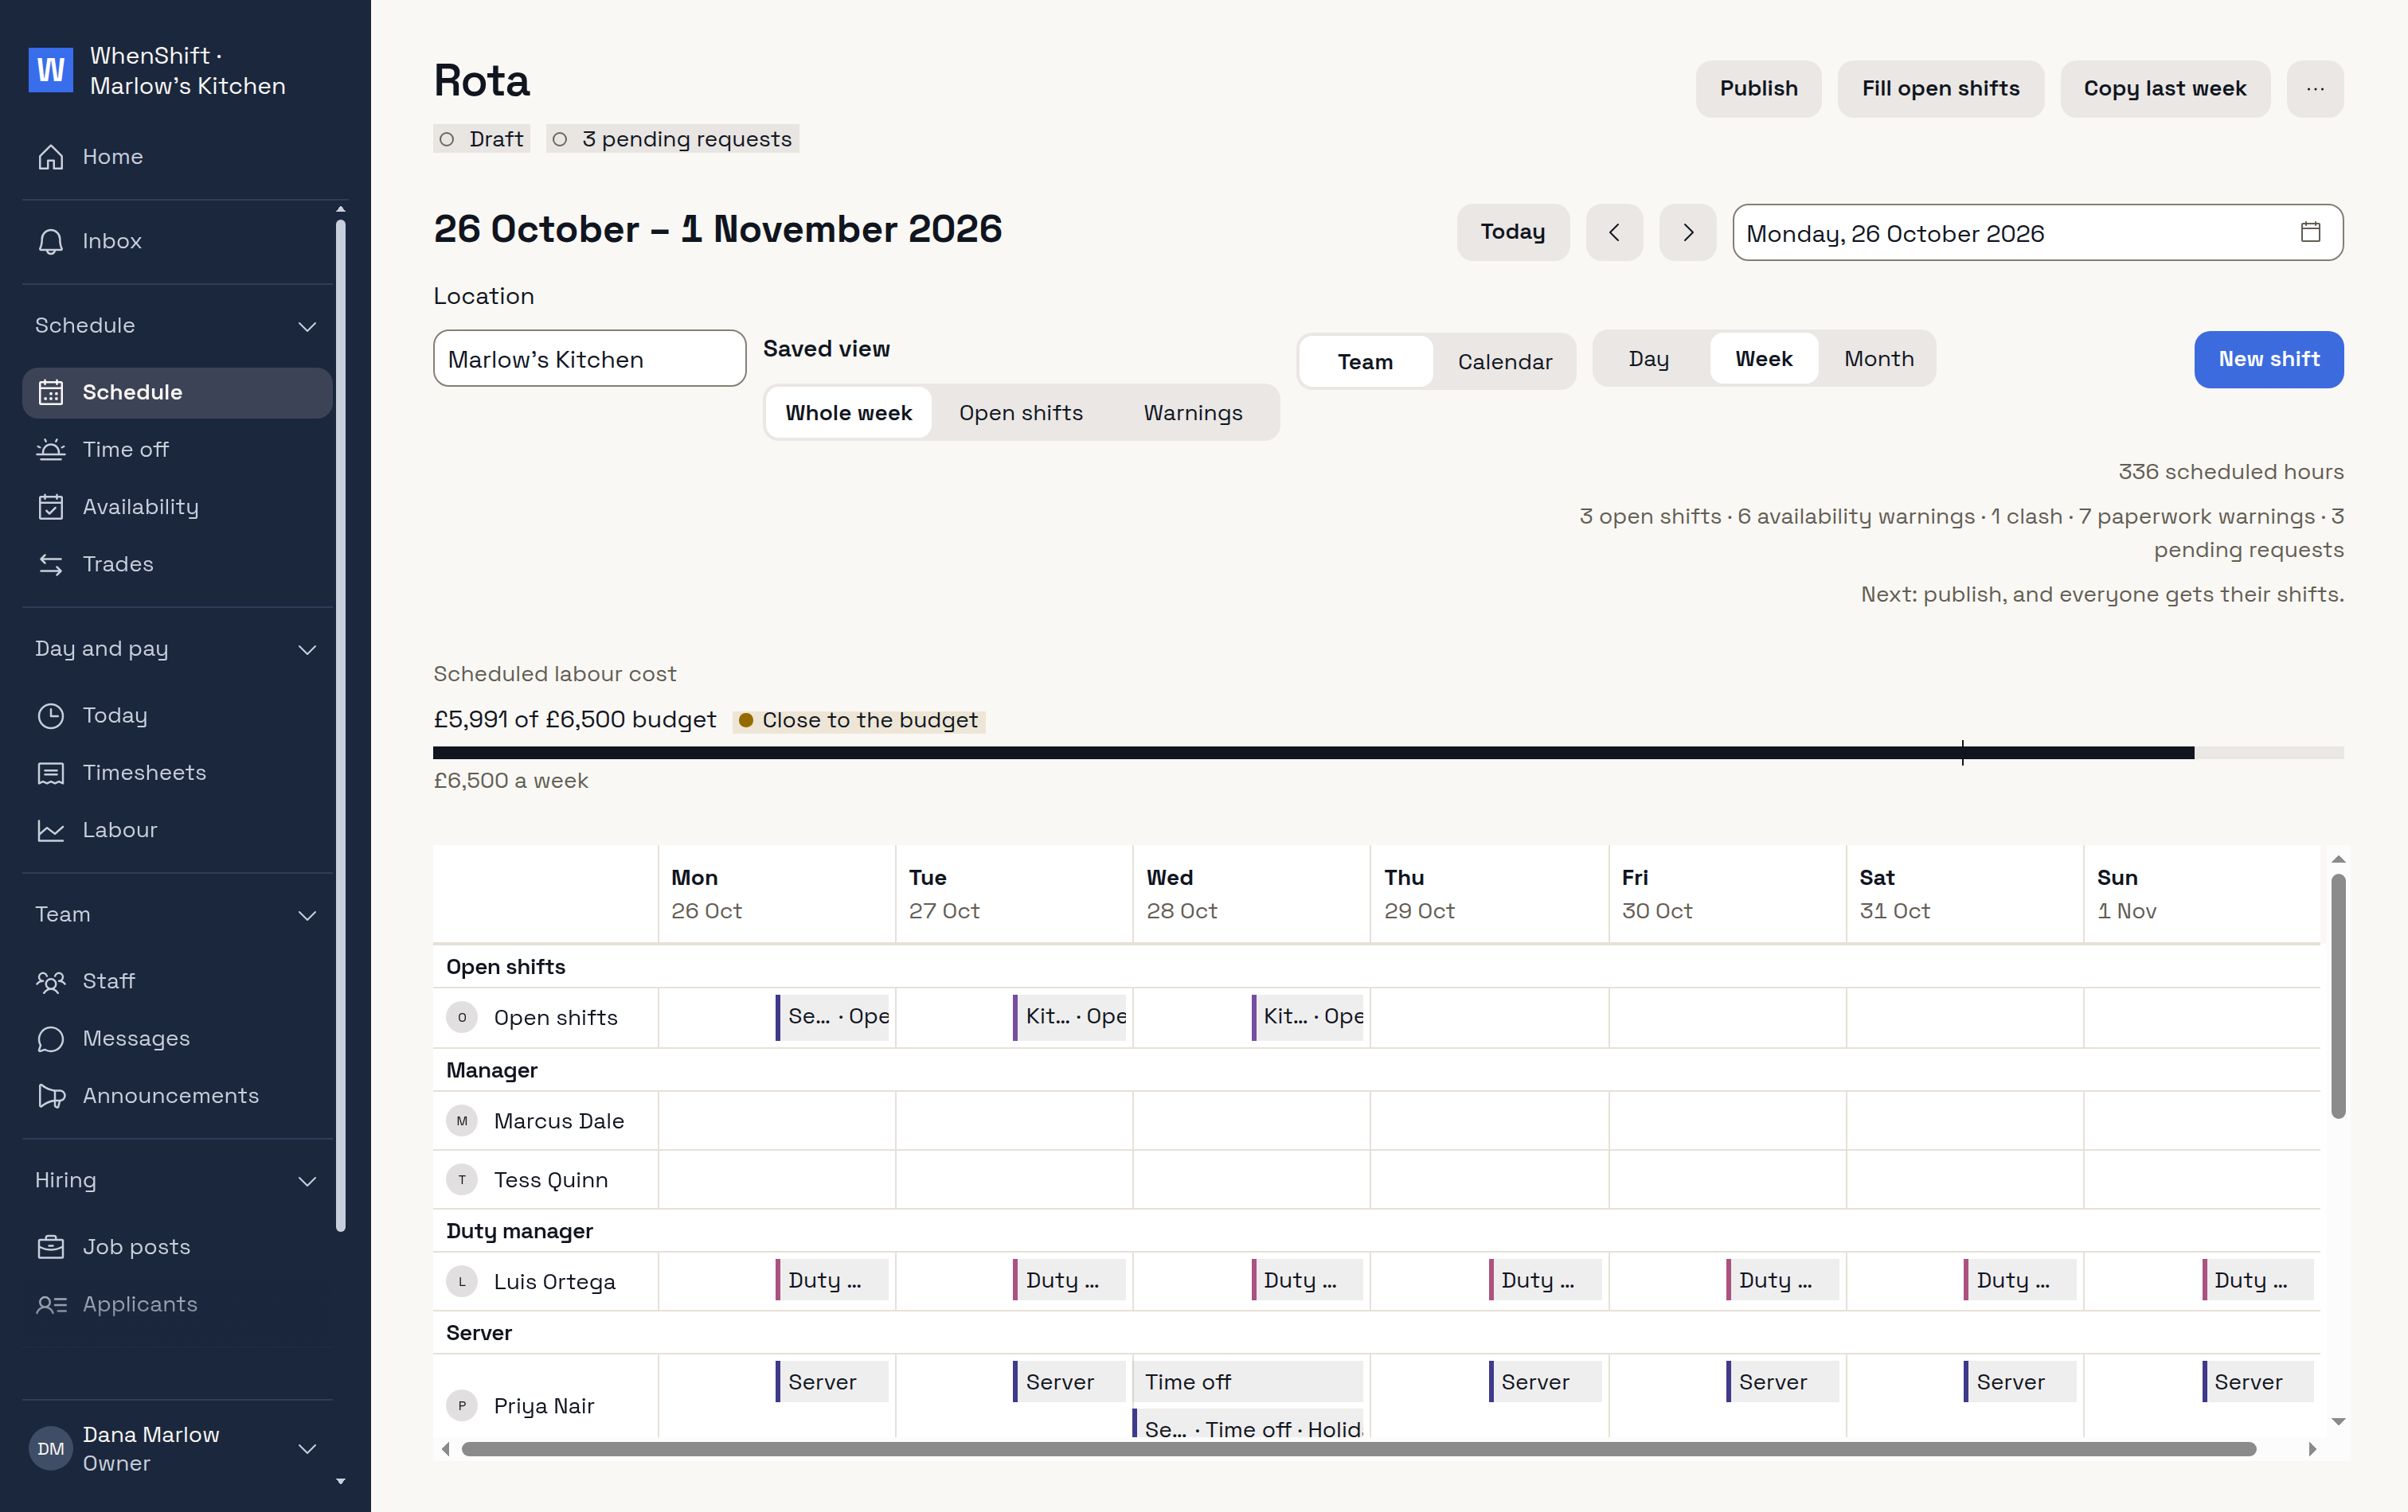Image resolution: width=2408 pixels, height=1512 pixels.
Task: Click the Time off sunrise icon
Action: (x=51, y=450)
